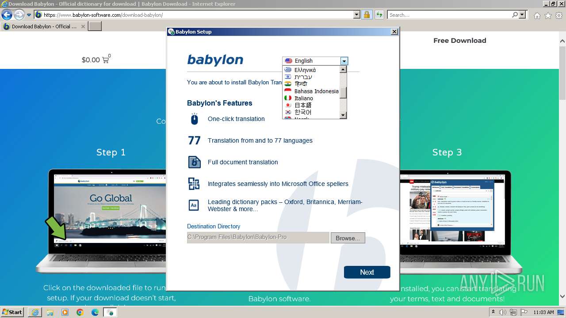Click the Step 1 laptop image
Screen dimensions: 566x318
[101, 221]
